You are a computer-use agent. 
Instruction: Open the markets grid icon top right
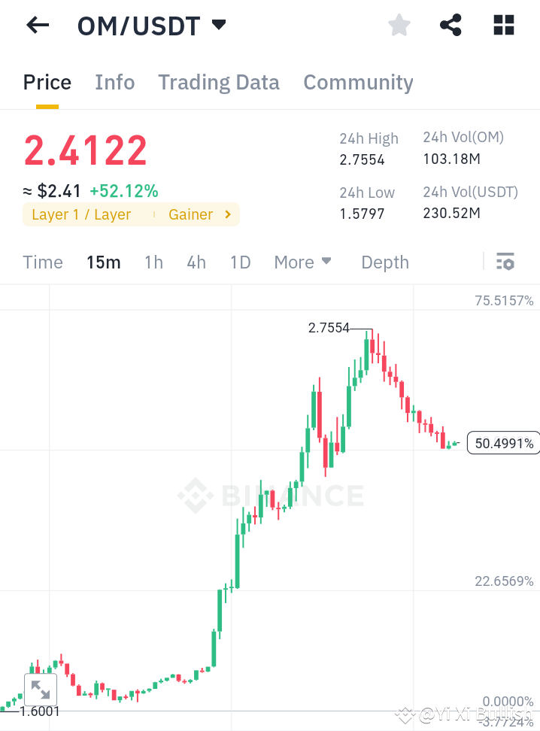pyautogui.click(x=502, y=25)
